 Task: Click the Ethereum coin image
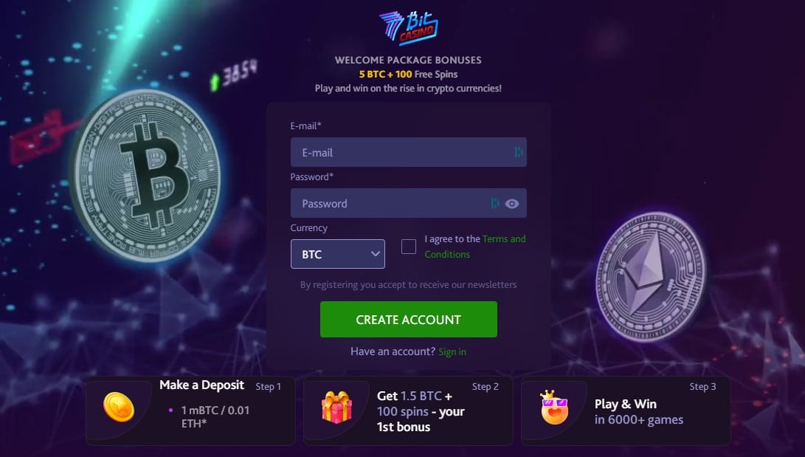(651, 277)
